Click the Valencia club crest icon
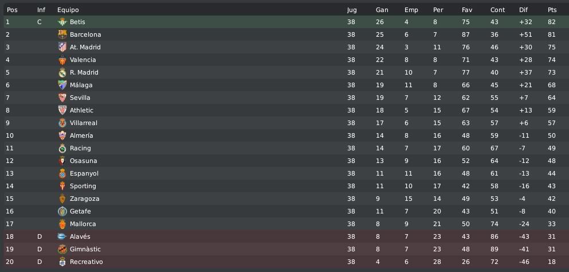 [62, 60]
